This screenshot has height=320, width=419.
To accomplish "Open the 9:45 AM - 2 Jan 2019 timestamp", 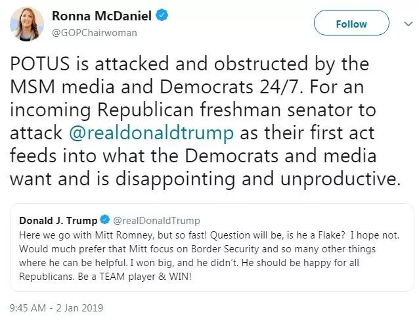I will (56, 308).
